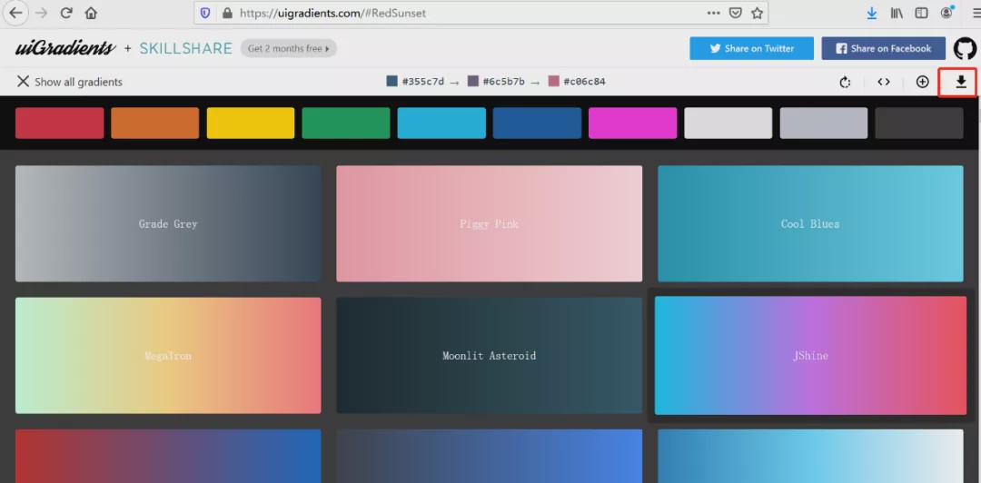Select the JShine gradient card
This screenshot has width=981, height=483.
[x=810, y=355]
